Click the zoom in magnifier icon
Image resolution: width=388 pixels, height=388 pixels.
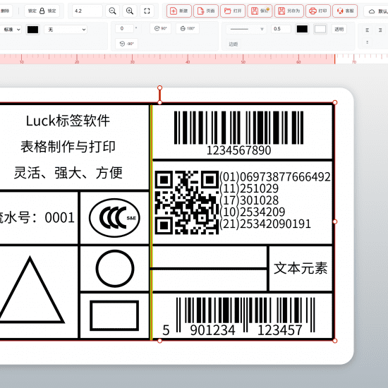coord(130,11)
